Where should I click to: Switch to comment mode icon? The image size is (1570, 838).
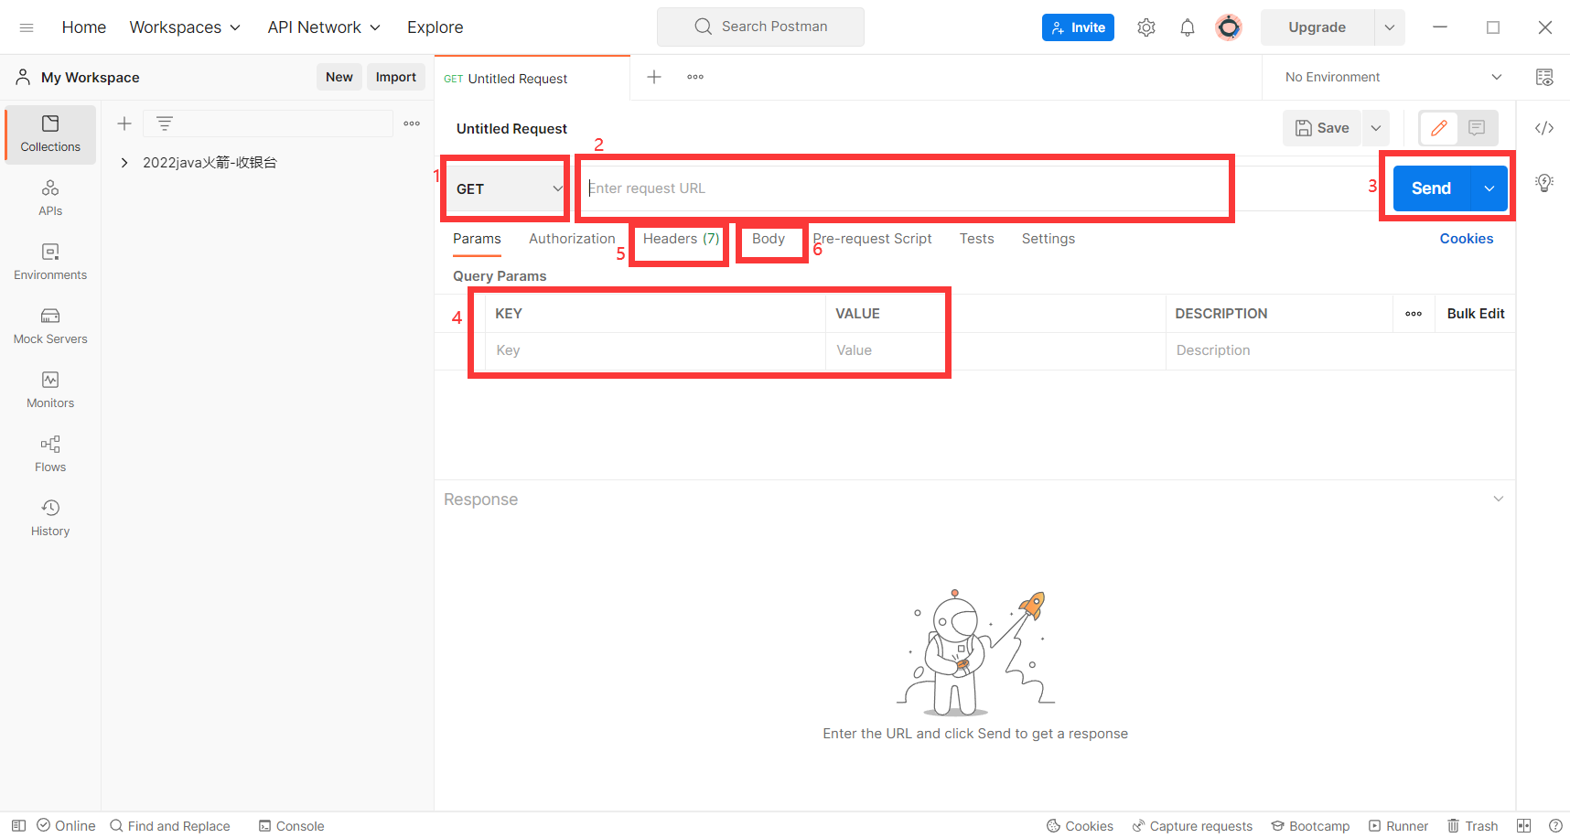coord(1477,128)
